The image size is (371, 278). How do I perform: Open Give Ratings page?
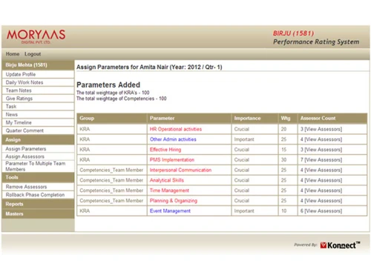click(x=38, y=99)
